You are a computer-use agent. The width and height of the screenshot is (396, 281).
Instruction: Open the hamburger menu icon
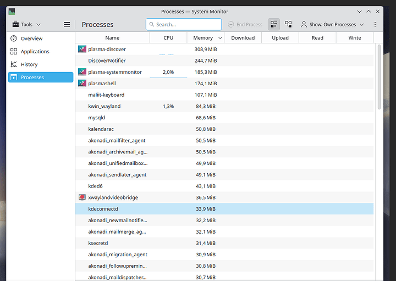[67, 24]
